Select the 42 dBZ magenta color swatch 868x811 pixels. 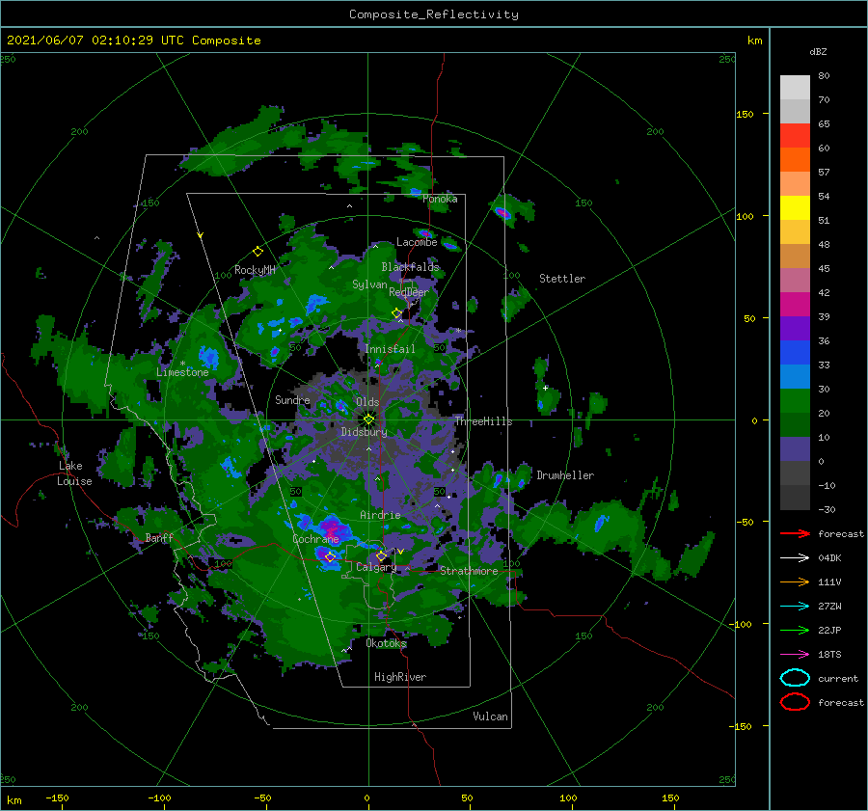click(x=795, y=304)
